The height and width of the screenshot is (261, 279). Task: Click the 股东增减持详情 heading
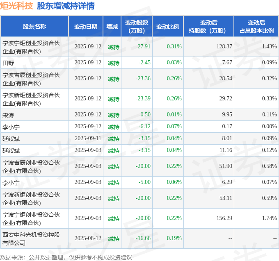pos(66,6)
